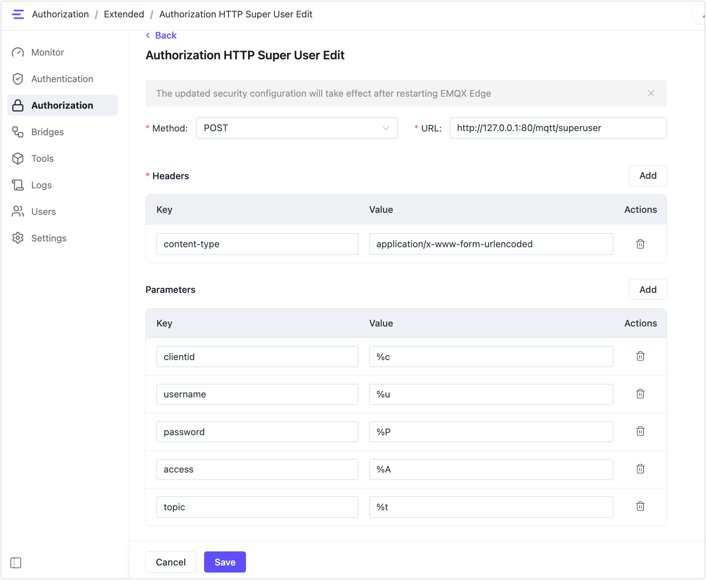View Logs from the sidebar
Image resolution: width=706 pixels, height=580 pixels.
point(41,185)
